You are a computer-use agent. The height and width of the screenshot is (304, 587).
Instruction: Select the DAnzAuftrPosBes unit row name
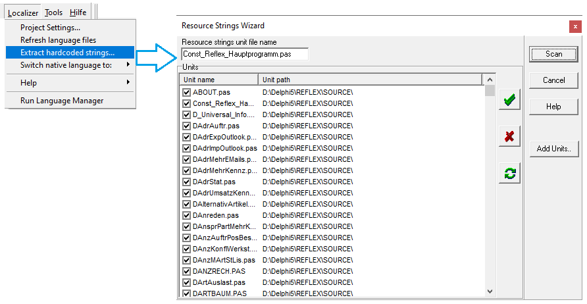pos(224,238)
